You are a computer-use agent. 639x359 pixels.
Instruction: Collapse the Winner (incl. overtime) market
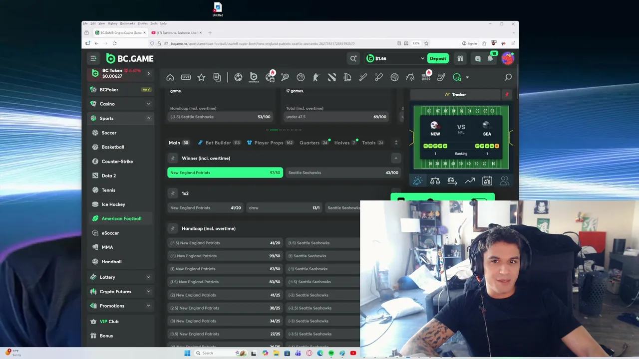pos(396,158)
